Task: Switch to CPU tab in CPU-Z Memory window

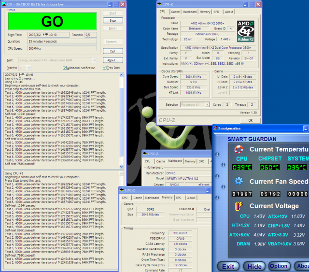Action: click(x=125, y=198)
